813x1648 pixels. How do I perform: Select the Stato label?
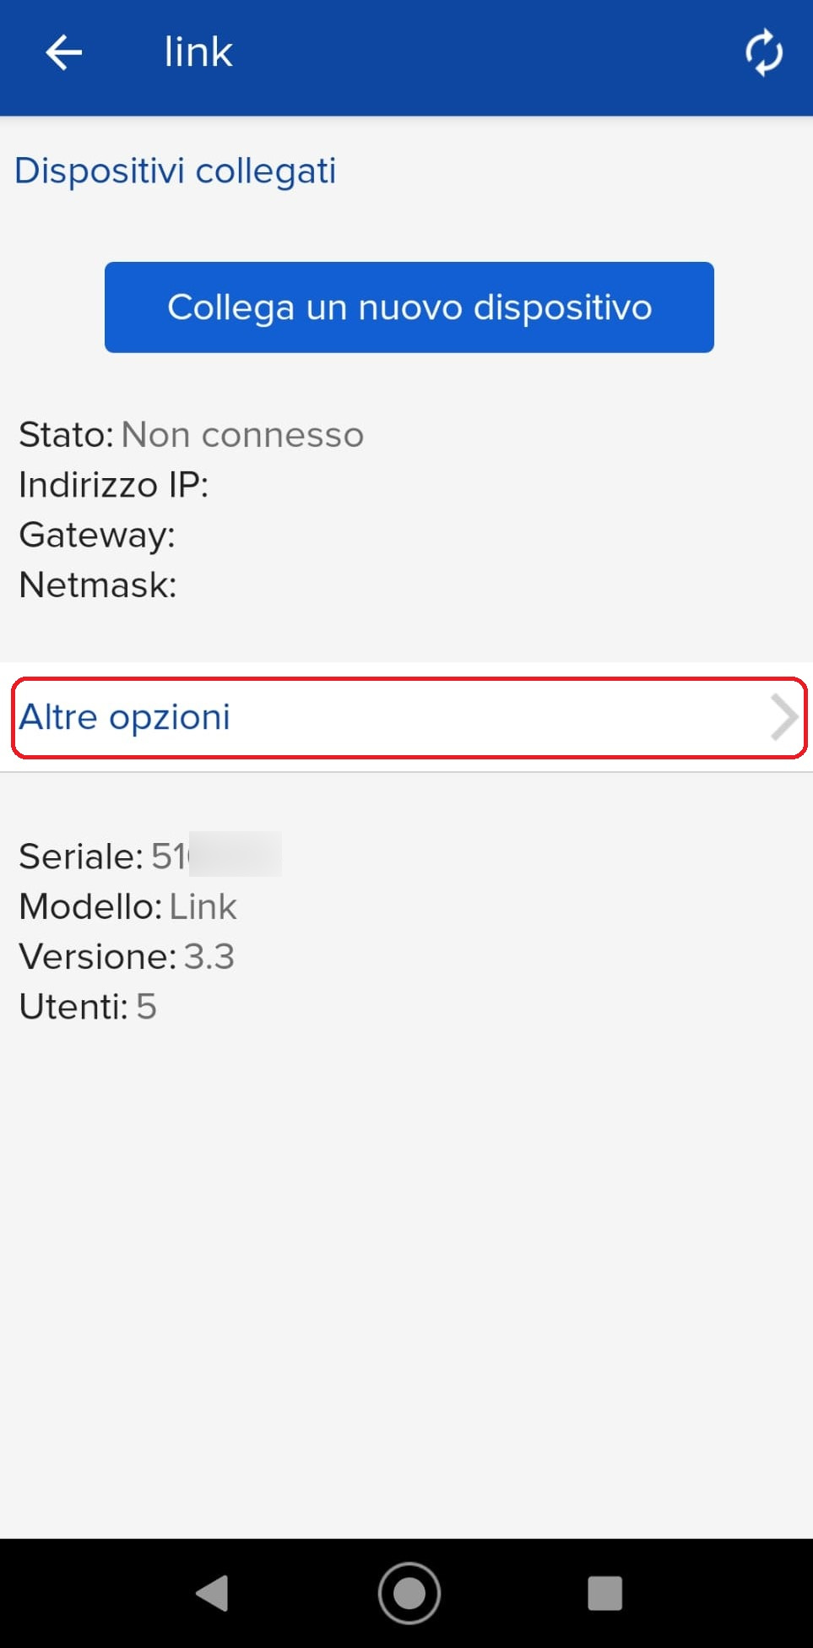66,435
